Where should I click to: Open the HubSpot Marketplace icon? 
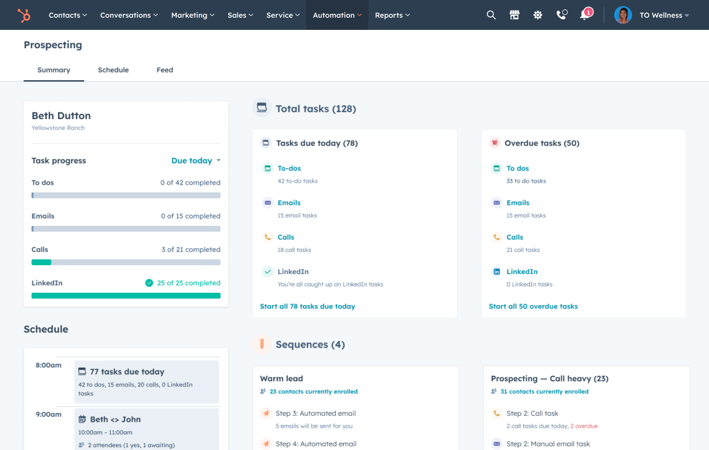(x=514, y=15)
